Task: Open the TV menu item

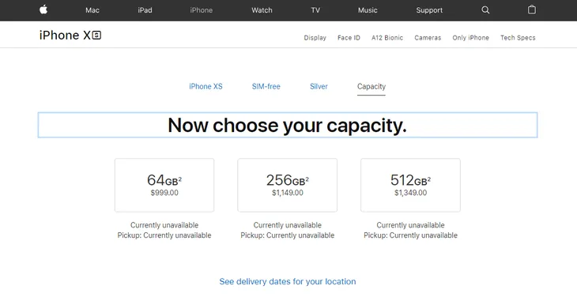Action: point(315,10)
